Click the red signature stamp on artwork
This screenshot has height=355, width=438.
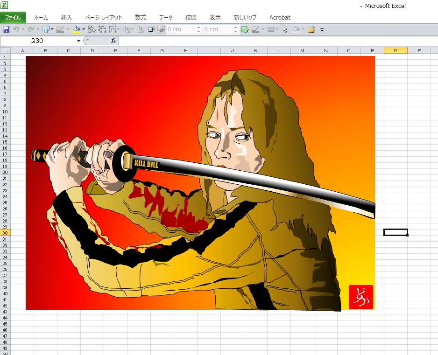pos(361,297)
